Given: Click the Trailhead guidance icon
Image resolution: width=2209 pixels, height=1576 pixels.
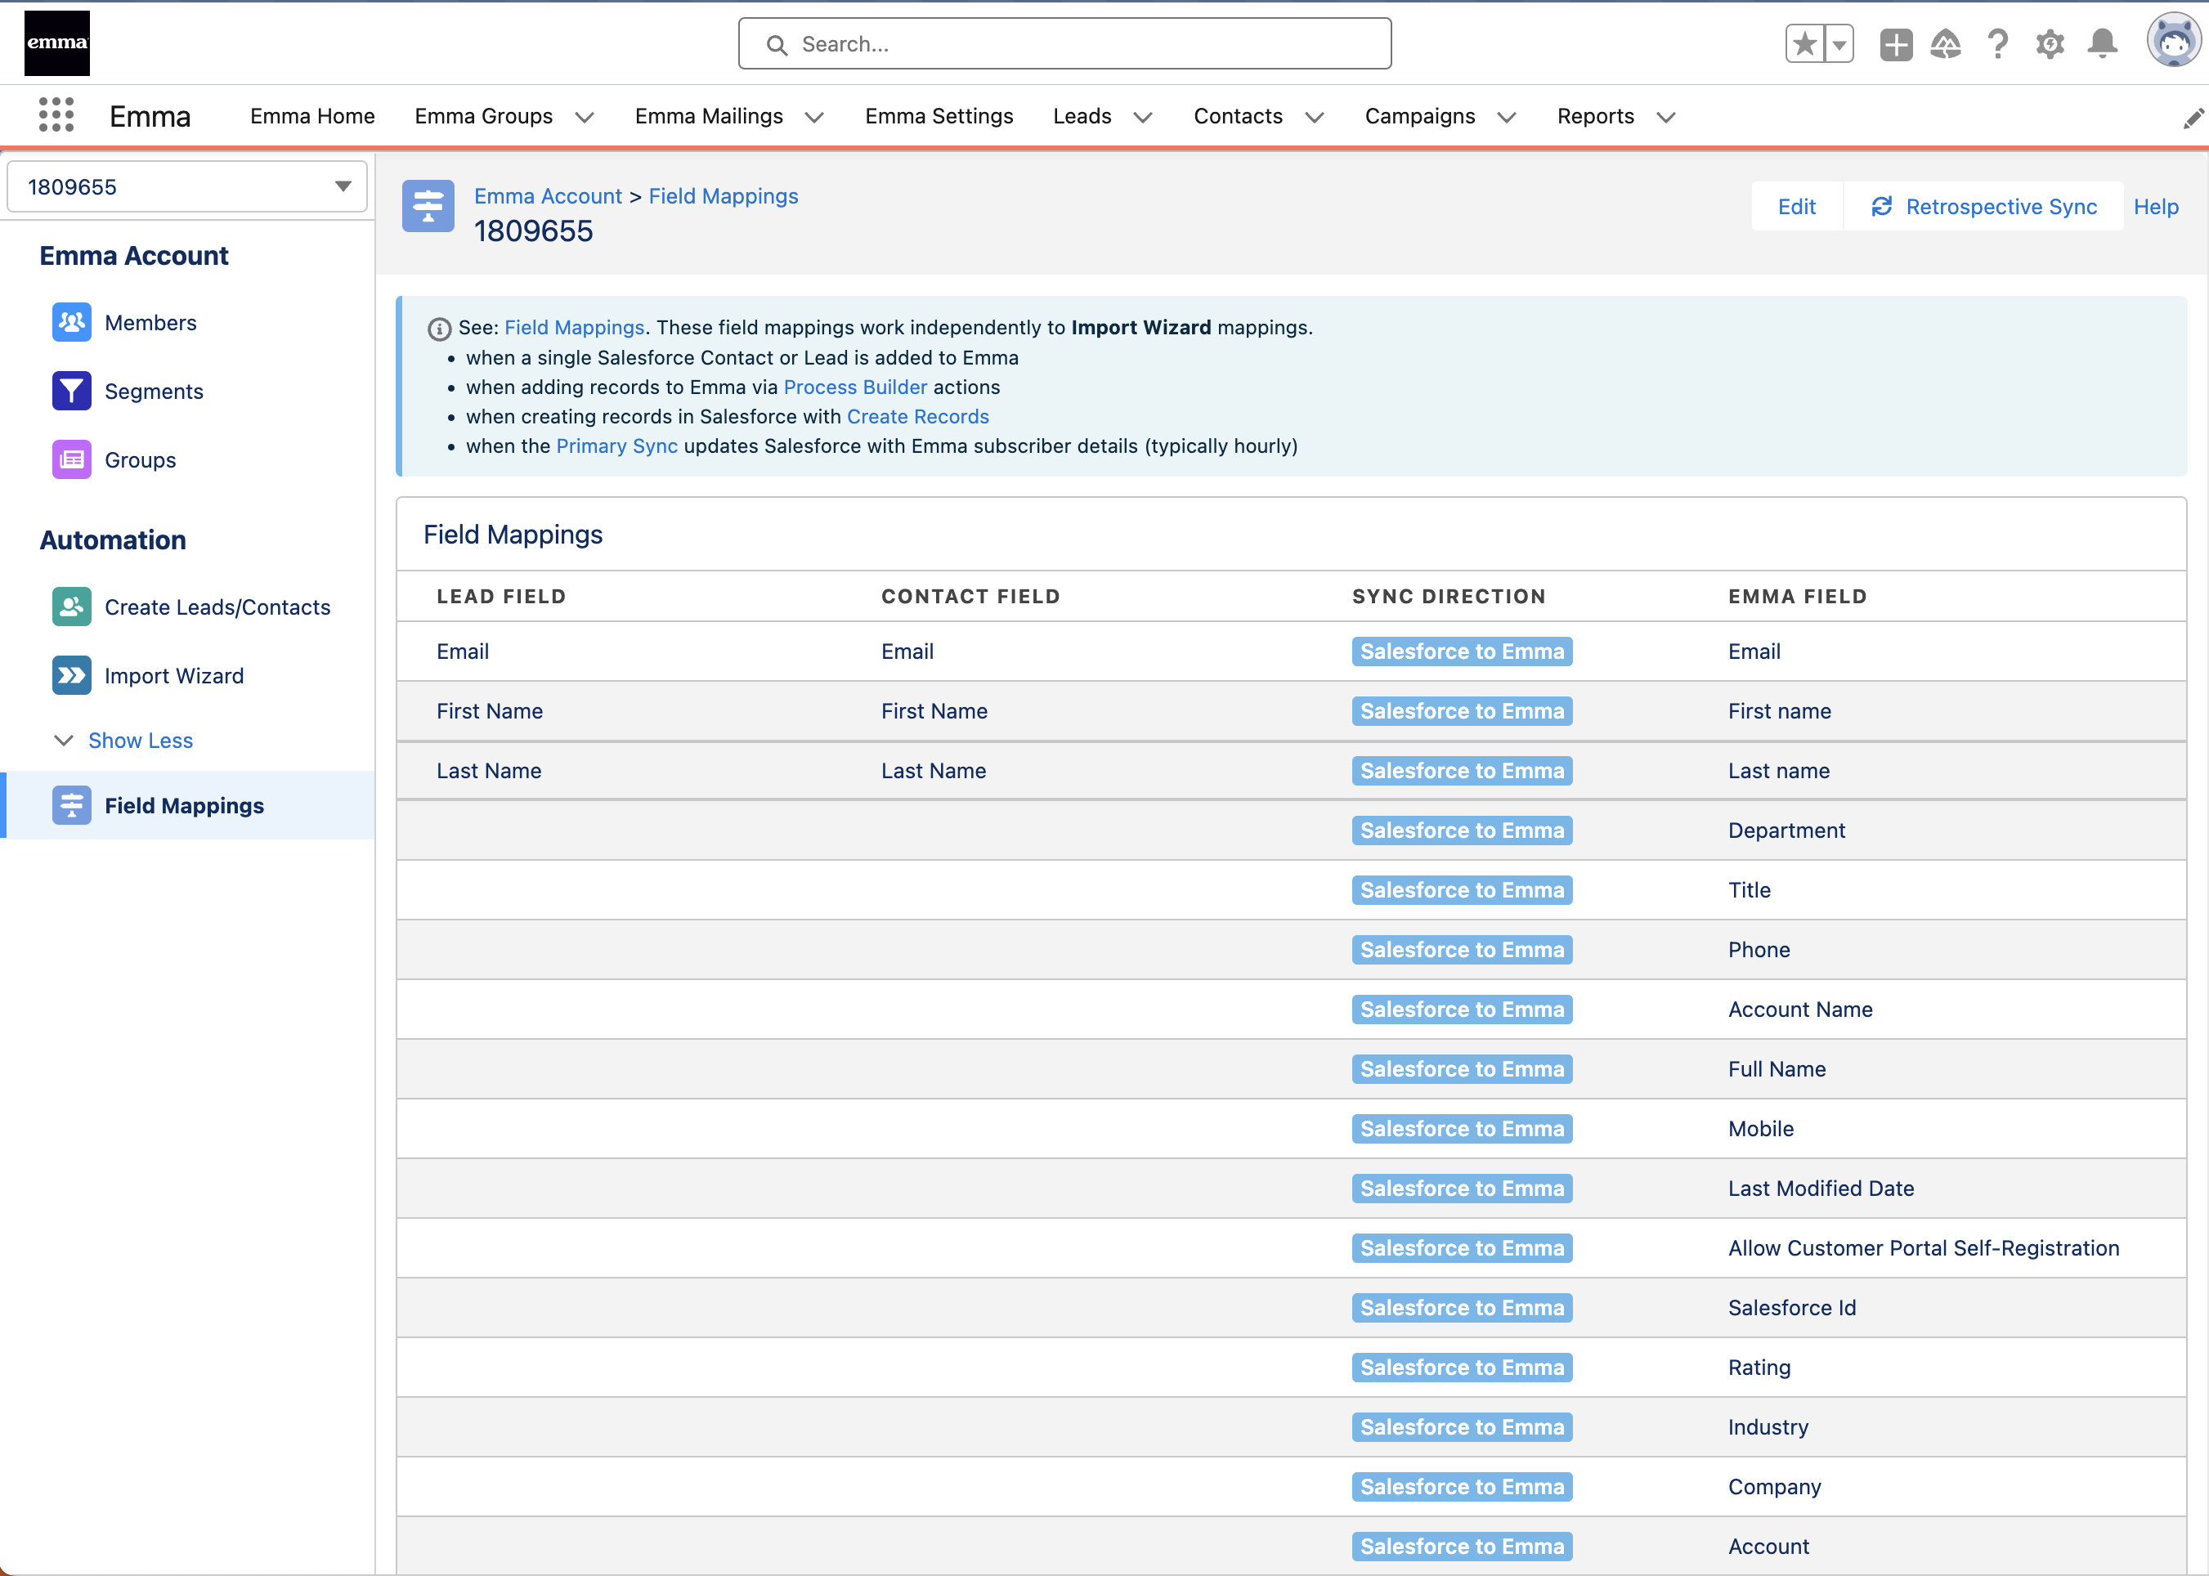Looking at the screenshot, I should point(1945,43).
